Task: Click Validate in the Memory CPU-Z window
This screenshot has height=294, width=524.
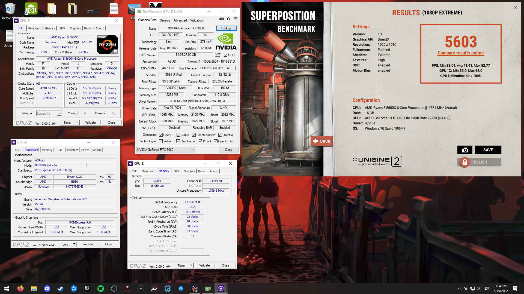Action: [204, 265]
